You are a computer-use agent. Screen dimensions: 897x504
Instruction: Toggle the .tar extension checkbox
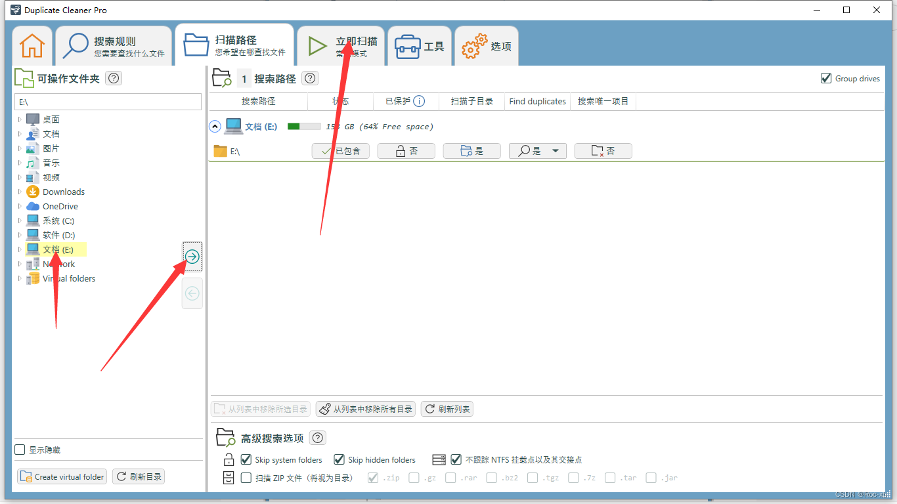(x=610, y=478)
